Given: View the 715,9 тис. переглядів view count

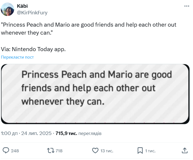Looking at the screenshot, I should click(x=78, y=133).
